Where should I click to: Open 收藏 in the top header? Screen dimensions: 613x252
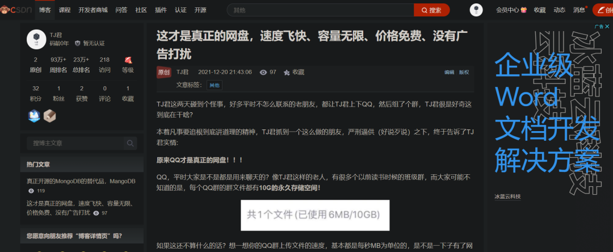[540, 10]
